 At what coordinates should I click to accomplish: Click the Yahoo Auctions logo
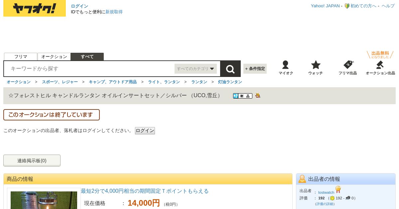coord(35,8)
